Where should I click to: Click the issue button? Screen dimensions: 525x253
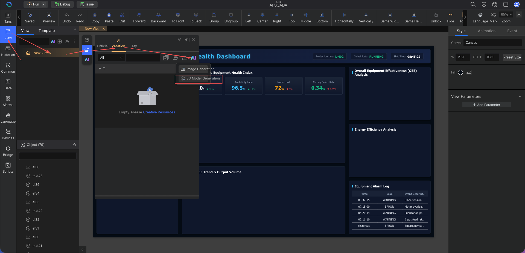(x=87, y=4)
